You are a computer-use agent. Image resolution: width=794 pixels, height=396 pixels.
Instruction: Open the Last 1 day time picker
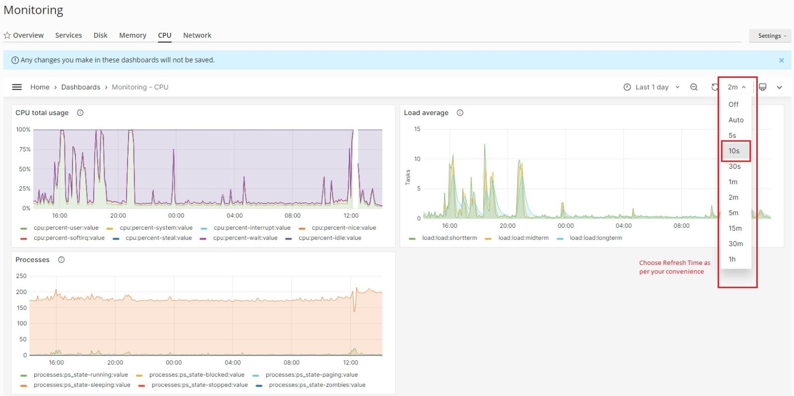pos(651,87)
